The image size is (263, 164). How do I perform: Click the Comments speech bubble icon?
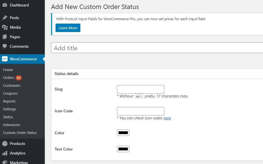(5, 46)
